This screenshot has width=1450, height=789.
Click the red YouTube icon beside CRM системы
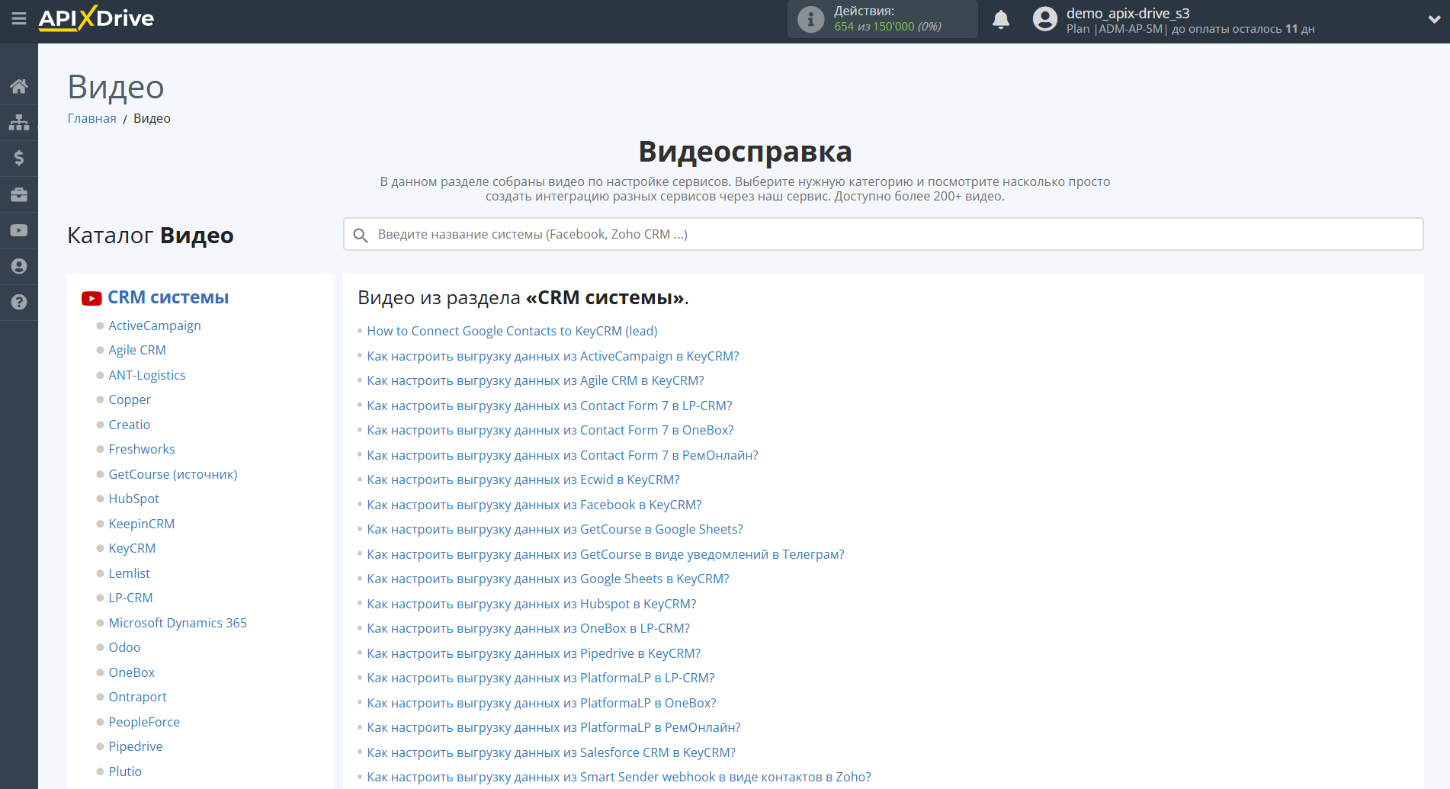(91, 298)
